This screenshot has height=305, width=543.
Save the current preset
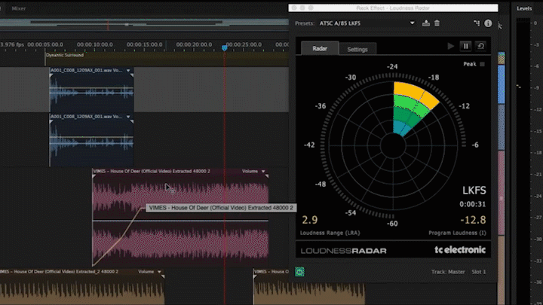click(426, 23)
